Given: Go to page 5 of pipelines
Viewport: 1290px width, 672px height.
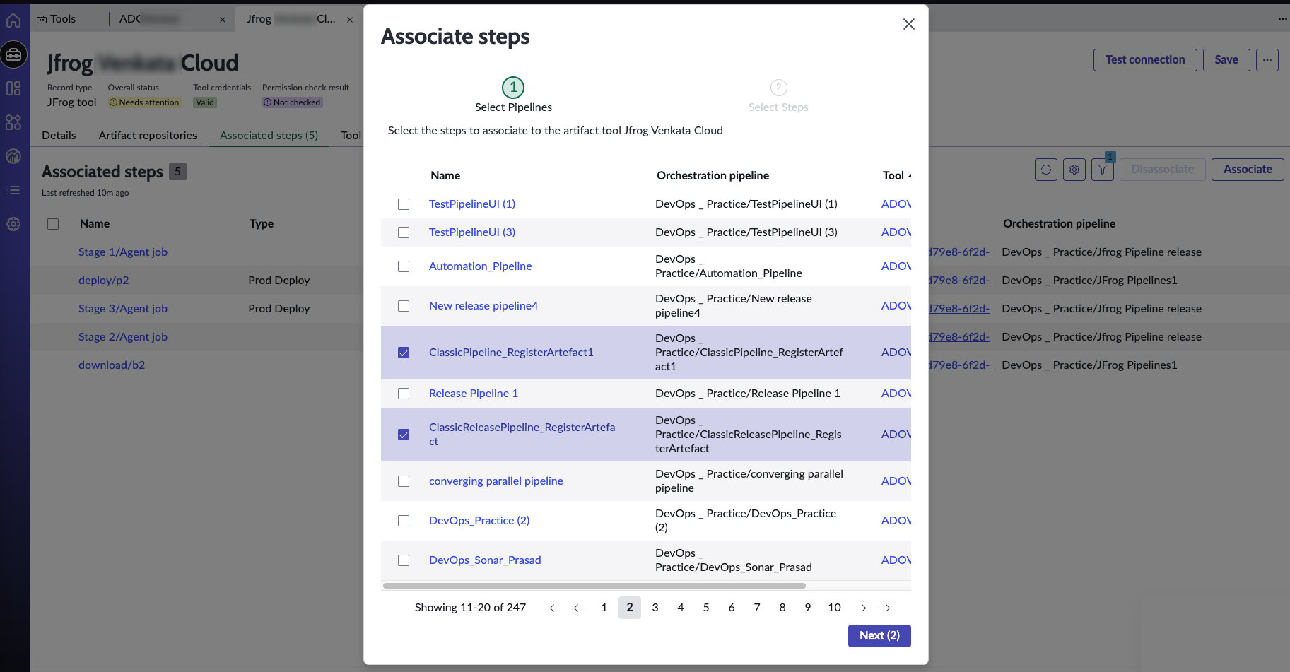Looking at the screenshot, I should click(706, 608).
